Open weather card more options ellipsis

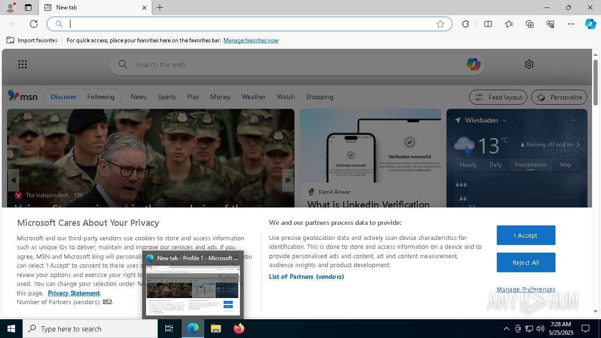pyautogui.click(x=573, y=120)
